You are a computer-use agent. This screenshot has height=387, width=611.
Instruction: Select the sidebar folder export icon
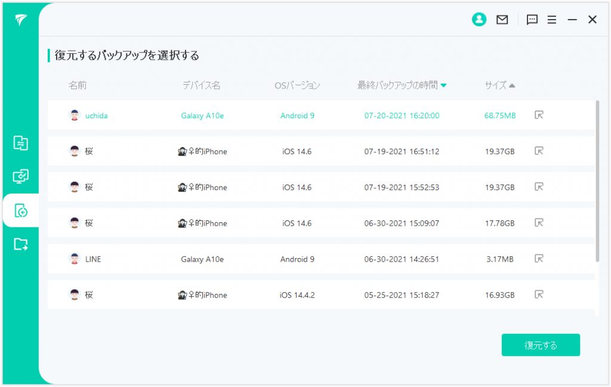click(21, 244)
